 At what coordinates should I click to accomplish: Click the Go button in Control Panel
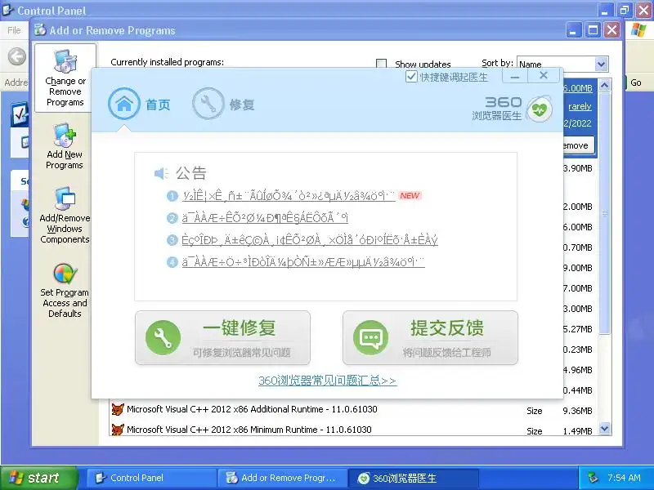pyautogui.click(x=636, y=82)
